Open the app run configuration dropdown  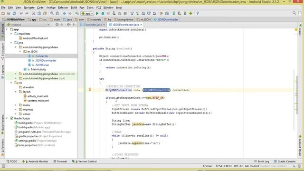point(87,13)
